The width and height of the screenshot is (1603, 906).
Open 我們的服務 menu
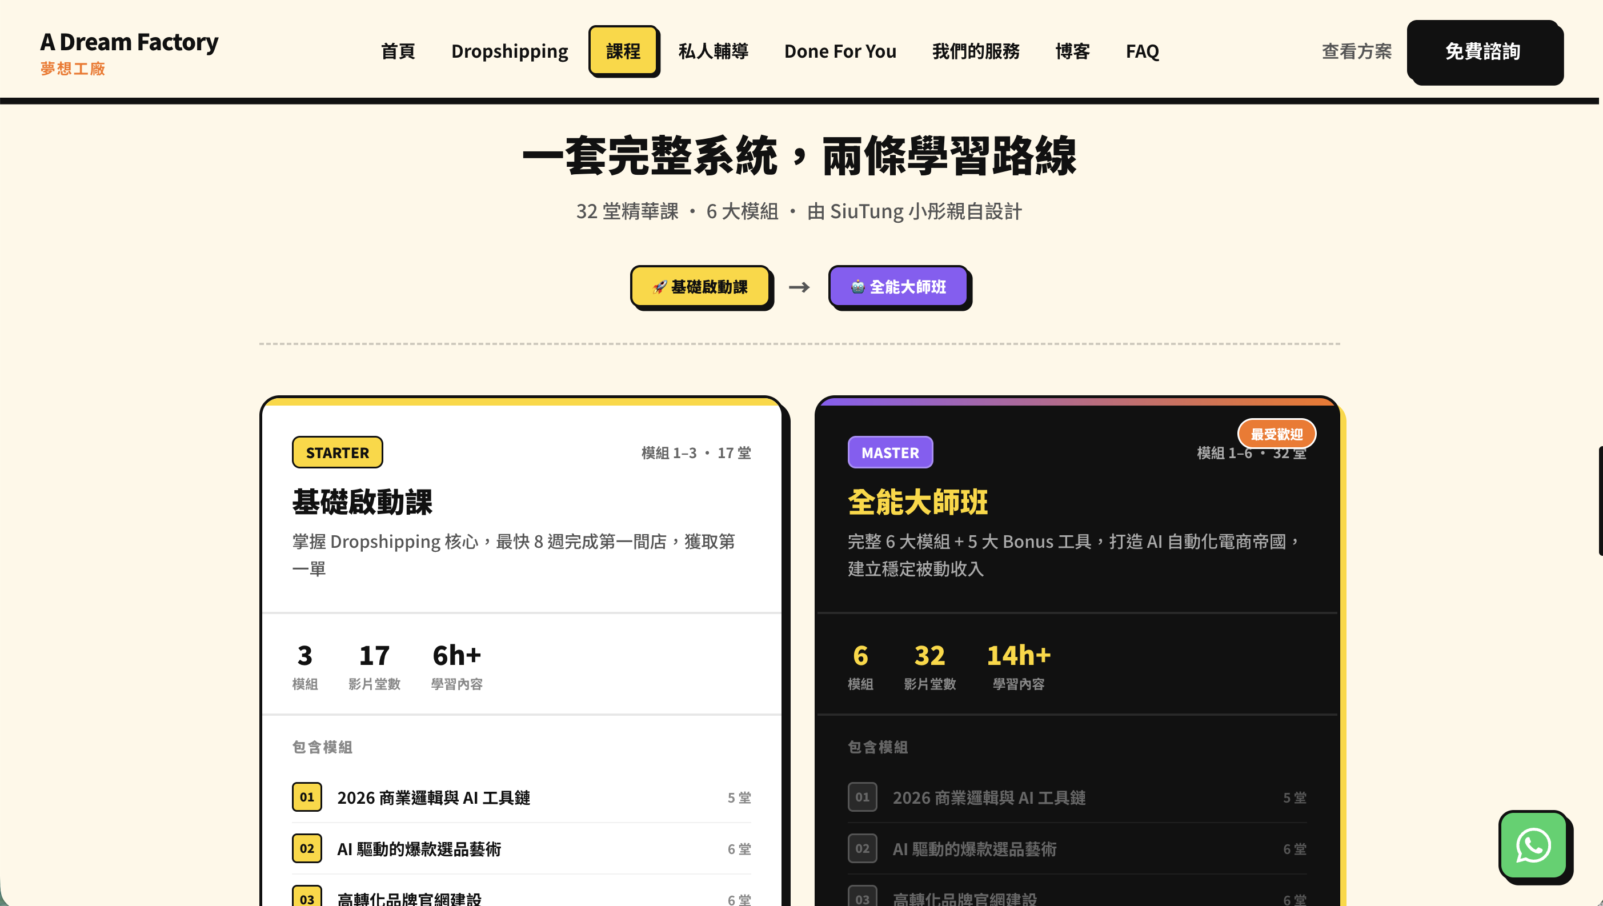[x=976, y=51]
